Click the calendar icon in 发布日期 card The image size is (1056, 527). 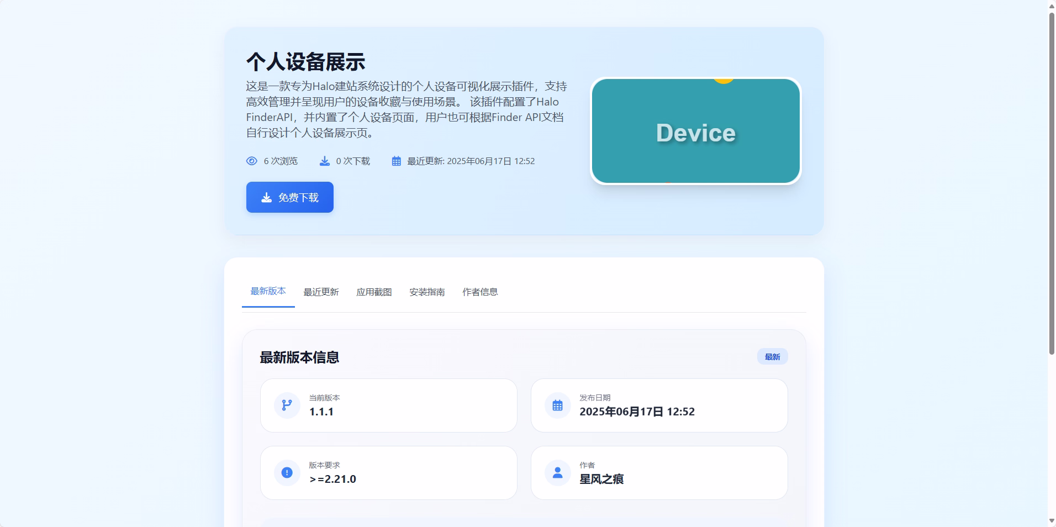(x=558, y=405)
